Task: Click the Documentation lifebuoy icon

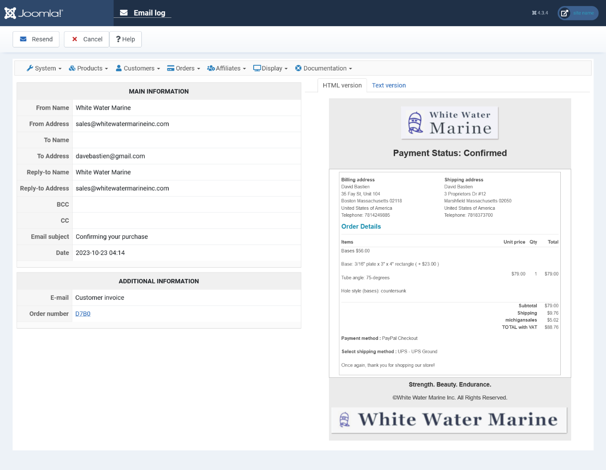Action: tap(298, 68)
